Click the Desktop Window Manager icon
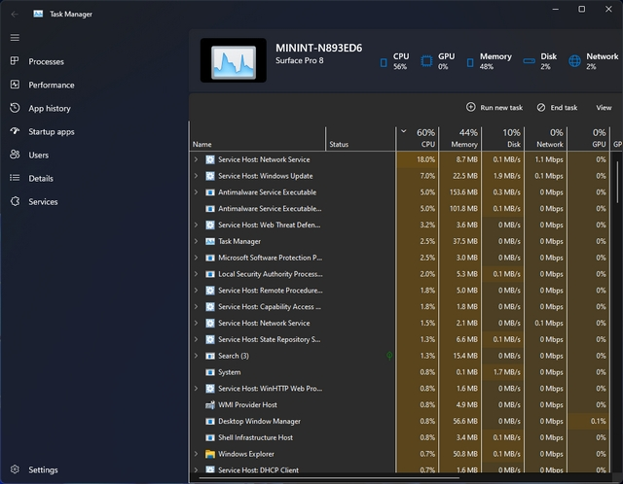Screen dimensions: 623x484 click(x=210, y=422)
